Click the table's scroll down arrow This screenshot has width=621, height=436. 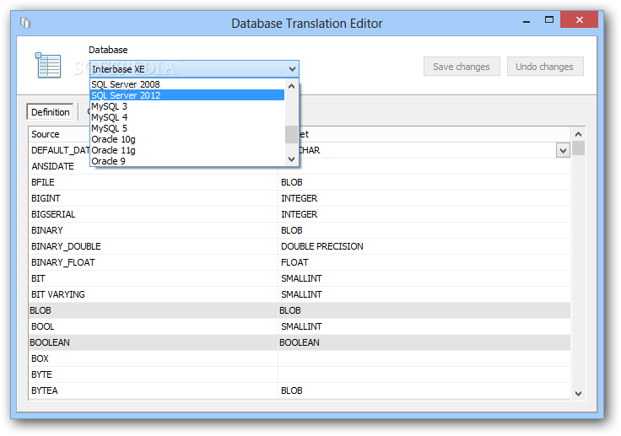pyautogui.click(x=578, y=393)
